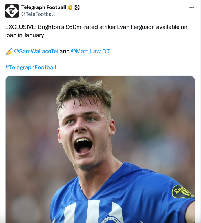Click the writing hand emoji
The image size is (201, 223).
point(9,51)
